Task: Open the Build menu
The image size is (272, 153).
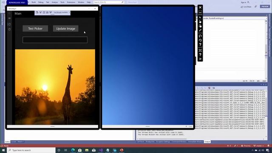Action: 34,2
